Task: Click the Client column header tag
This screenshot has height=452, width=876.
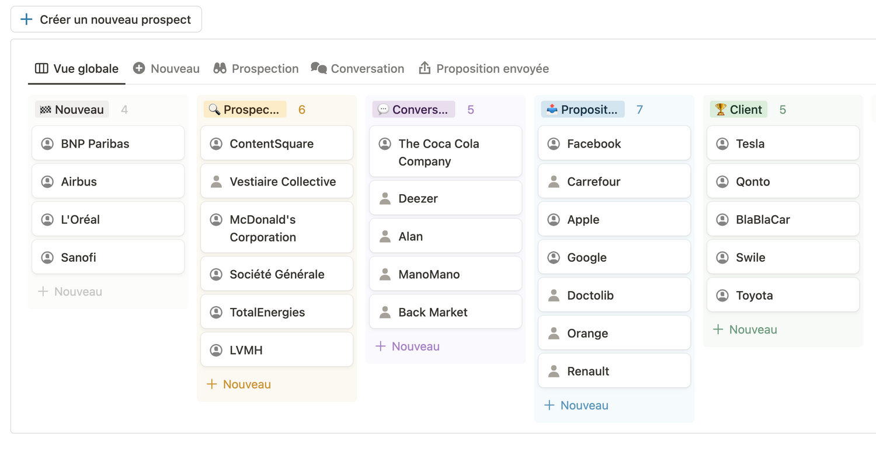Action: (738, 110)
